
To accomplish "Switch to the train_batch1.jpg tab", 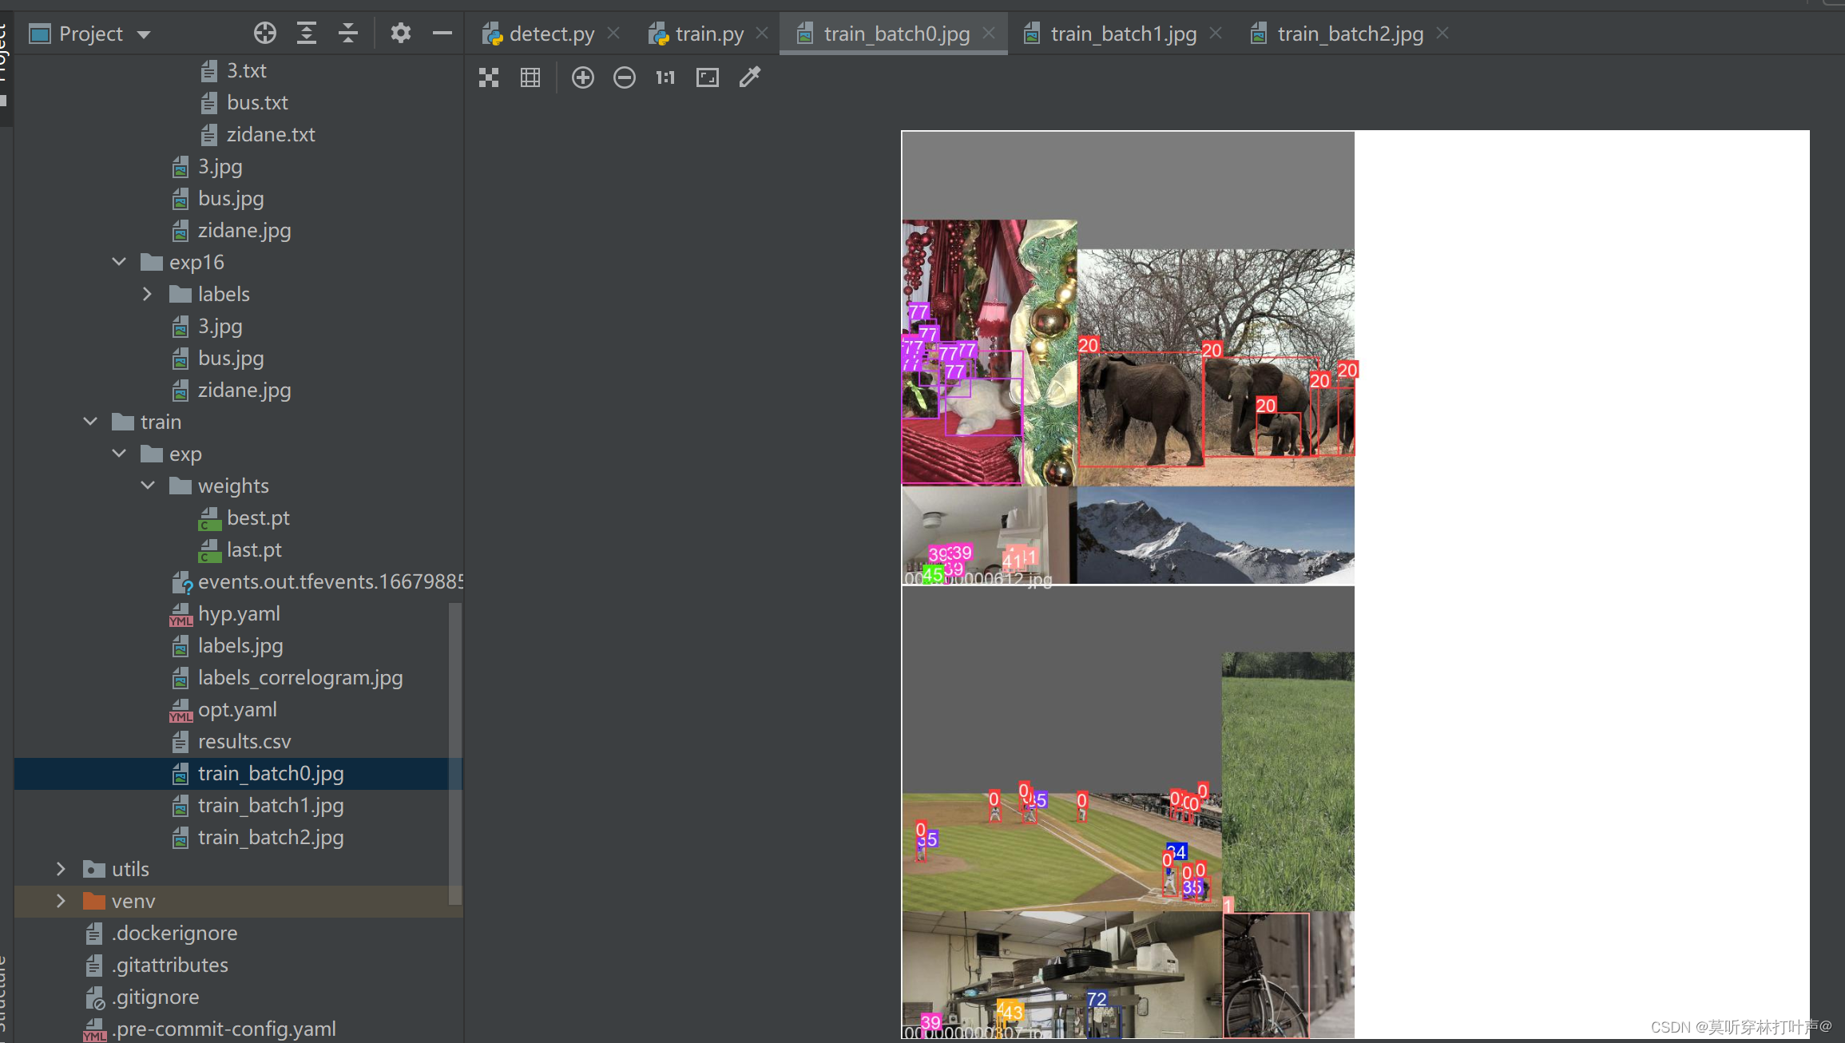I will point(1111,34).
